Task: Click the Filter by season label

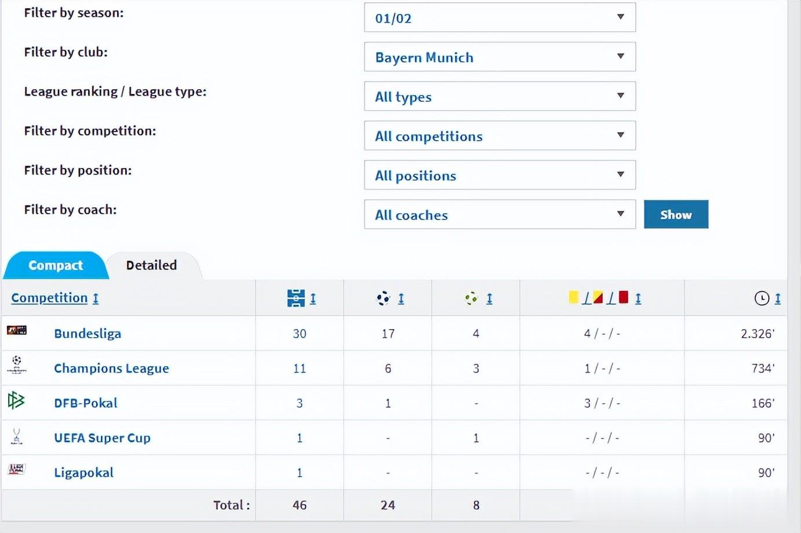Action: pos(74,13)
